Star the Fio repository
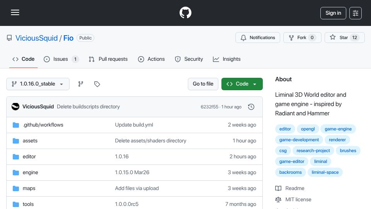This screenshot has height=209, width=371. [344, 38]
